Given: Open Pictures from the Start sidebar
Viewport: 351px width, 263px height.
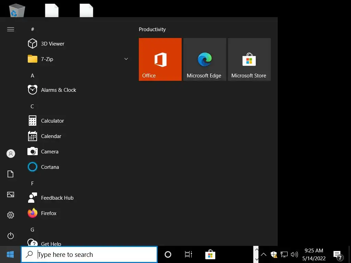Looking at the screenshot, I should tap(11, 195).
